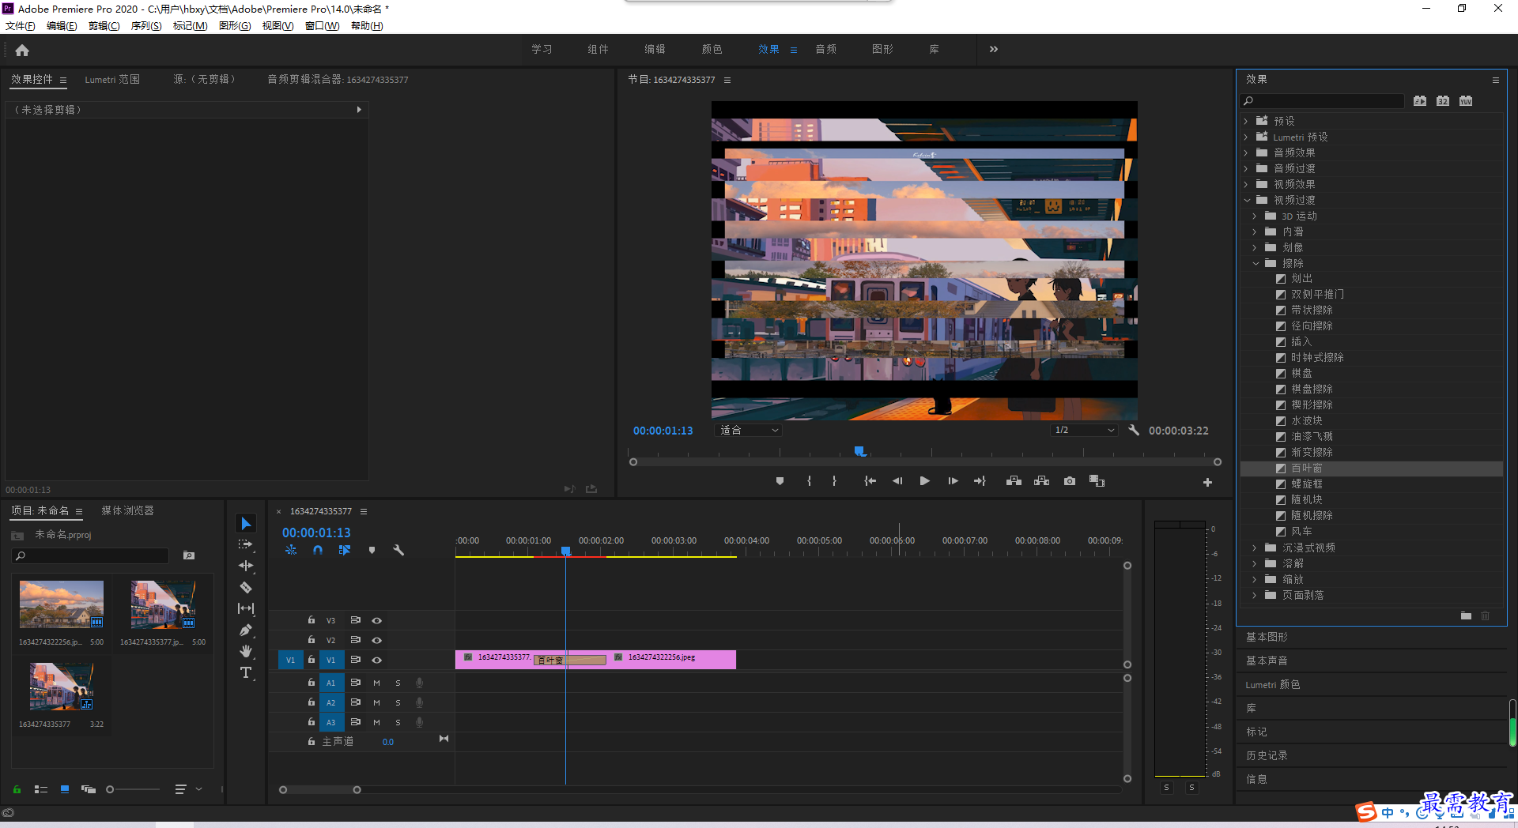1518x828 pixels.
Task: Export frame with camera icon
Action: (x=1069, y=481)
